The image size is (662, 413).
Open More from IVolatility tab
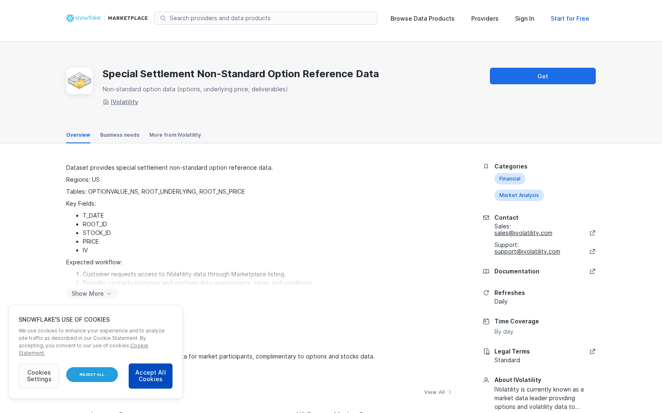pyautogui.click(x=175, y=135)
